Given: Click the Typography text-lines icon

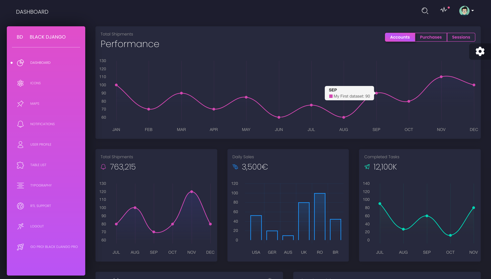Looking at the screenshot, I should click(x=20, y=185).
